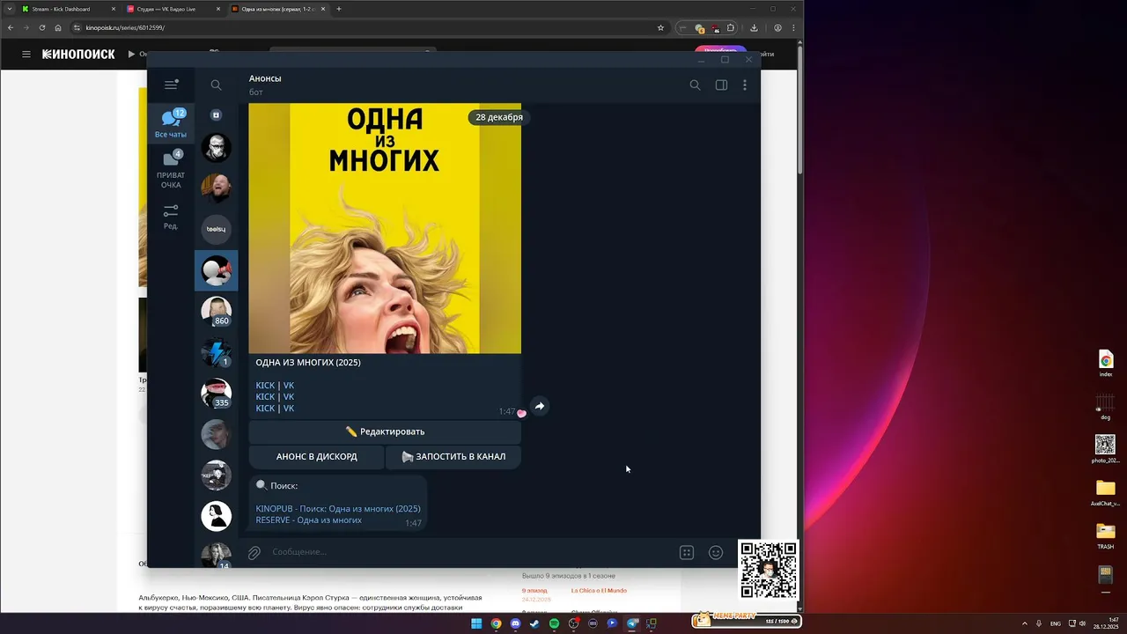Open the first KICK link
The image size is (1127, 634).
tap(265, 386)
